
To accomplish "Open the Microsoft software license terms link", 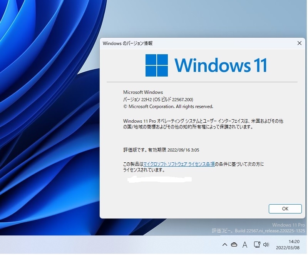I will (179, 165).
